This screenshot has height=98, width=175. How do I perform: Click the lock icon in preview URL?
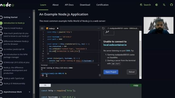click(x=108, y=28)
